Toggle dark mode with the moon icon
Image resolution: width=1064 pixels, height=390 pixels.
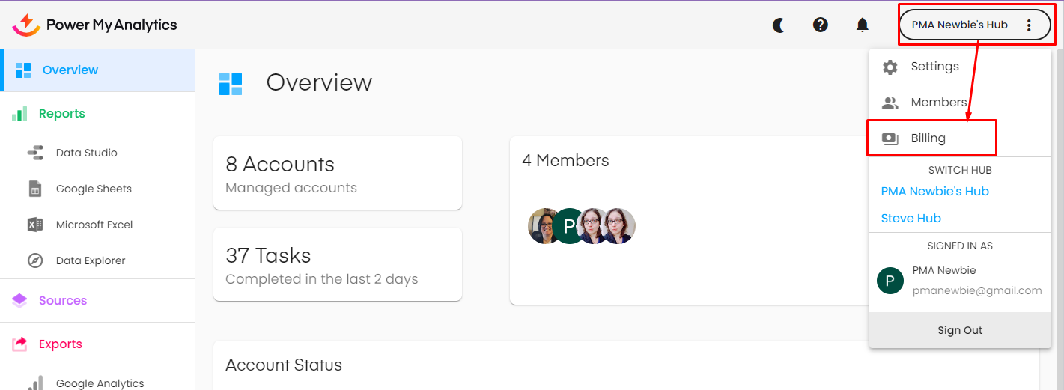[x=779, y=25]
